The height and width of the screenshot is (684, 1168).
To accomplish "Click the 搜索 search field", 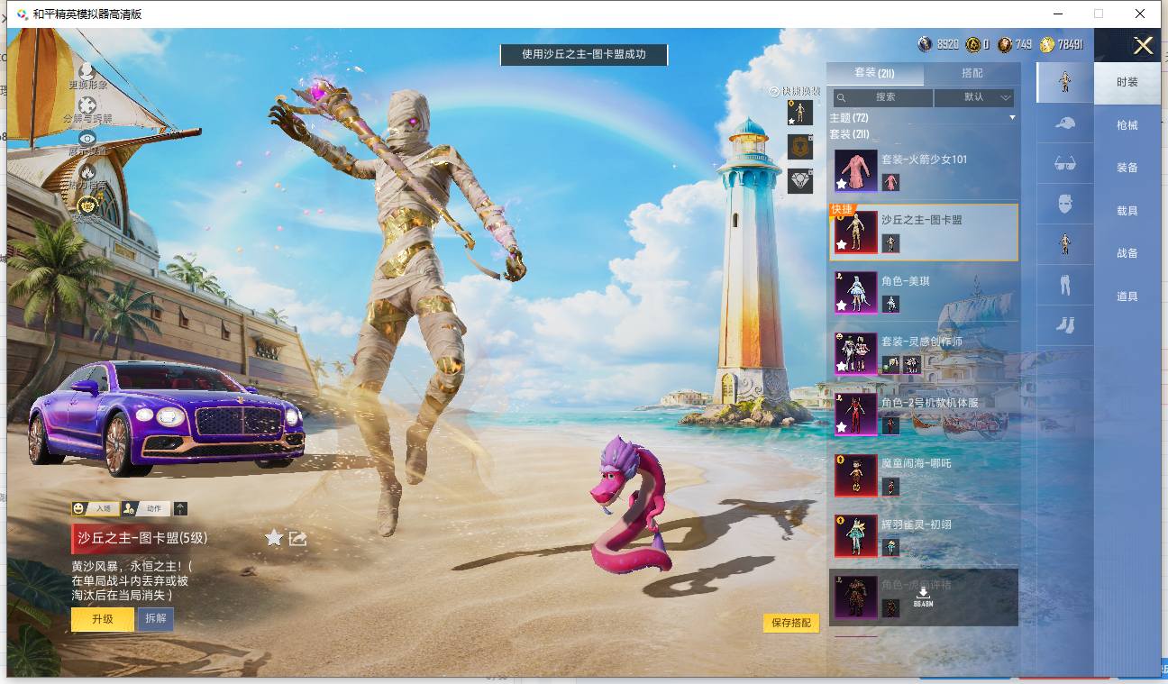I will click(883, 97).
